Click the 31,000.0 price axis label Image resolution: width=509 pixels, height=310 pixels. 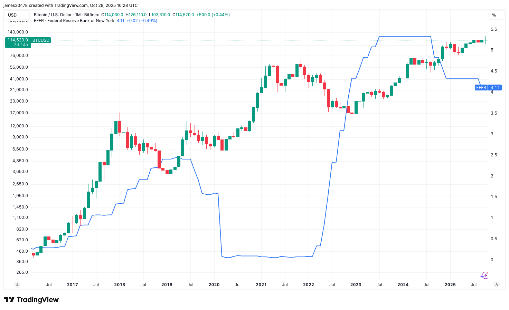click(19, 90)
